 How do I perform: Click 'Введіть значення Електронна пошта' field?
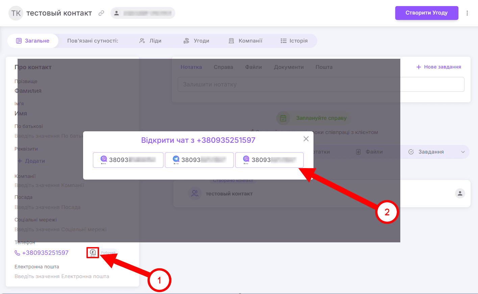(x=62, y=276)
